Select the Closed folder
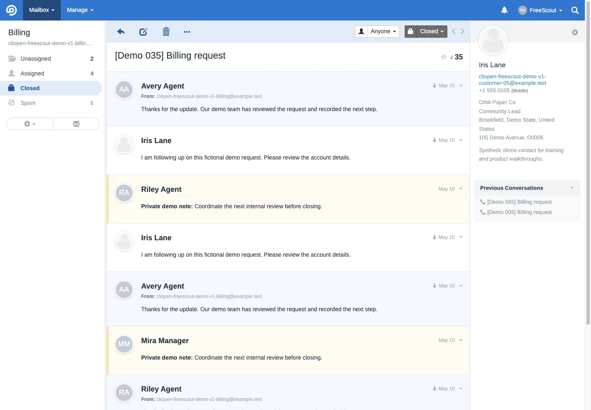 coord(51,88)
